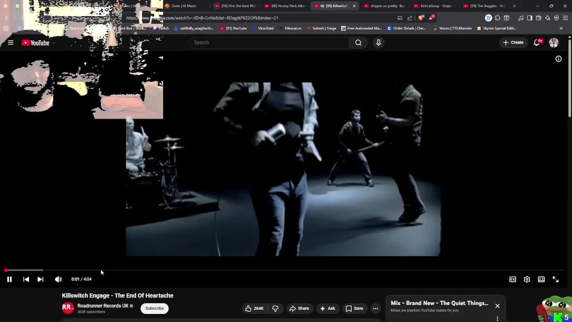Mute the video volume
This screenshot has width=572, height=322.
58,279
